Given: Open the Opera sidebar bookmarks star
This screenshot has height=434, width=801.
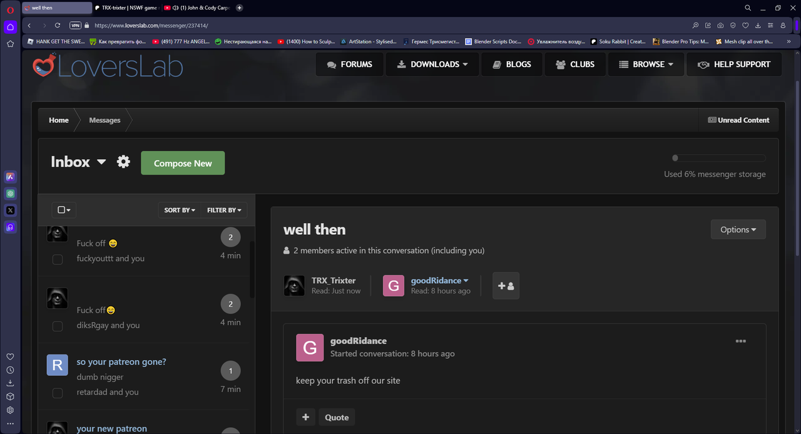Looking at the screenshot, I should click(x=10, y=44).
